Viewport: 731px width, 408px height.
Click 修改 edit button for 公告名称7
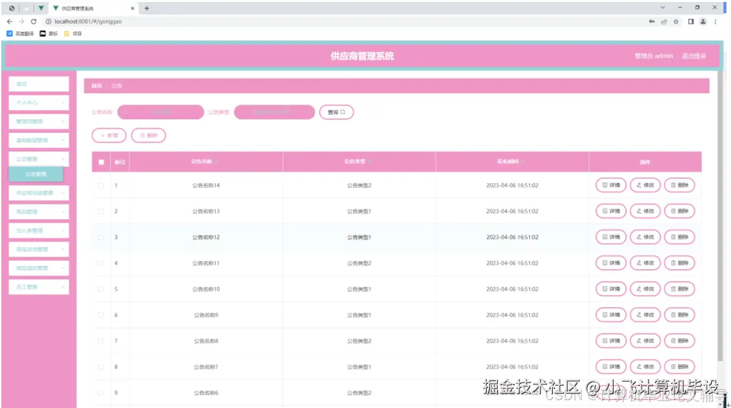pos(645,367)
